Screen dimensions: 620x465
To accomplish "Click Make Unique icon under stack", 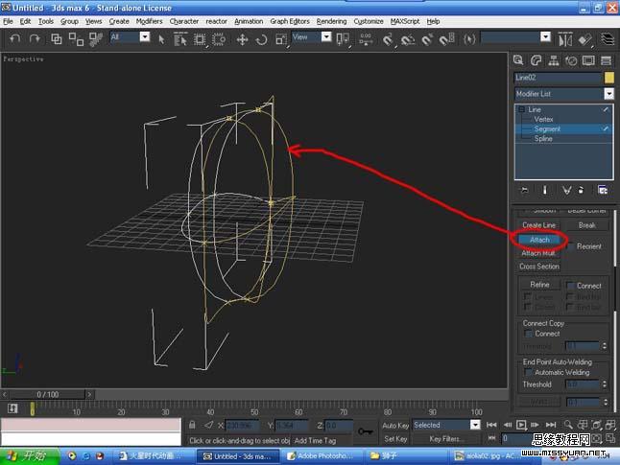I will click(x=566, y=190).
